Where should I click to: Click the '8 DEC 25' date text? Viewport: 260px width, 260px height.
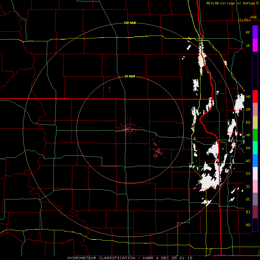[167, 258]
